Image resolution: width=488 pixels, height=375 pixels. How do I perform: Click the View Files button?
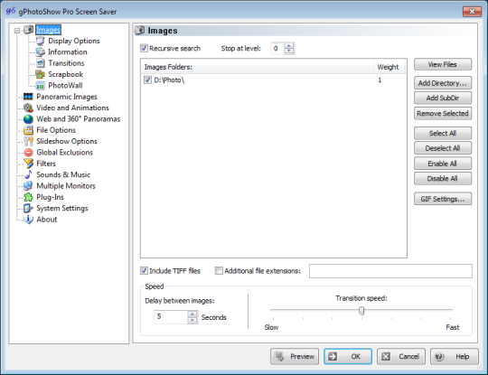tap(443, 64)
